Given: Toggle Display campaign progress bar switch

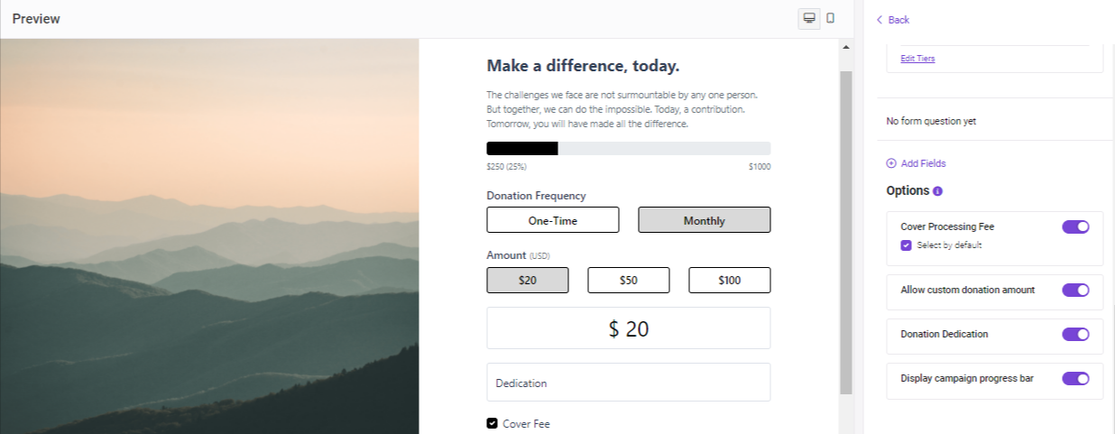Looking at the screenshot, I should tap(1076, 378).
